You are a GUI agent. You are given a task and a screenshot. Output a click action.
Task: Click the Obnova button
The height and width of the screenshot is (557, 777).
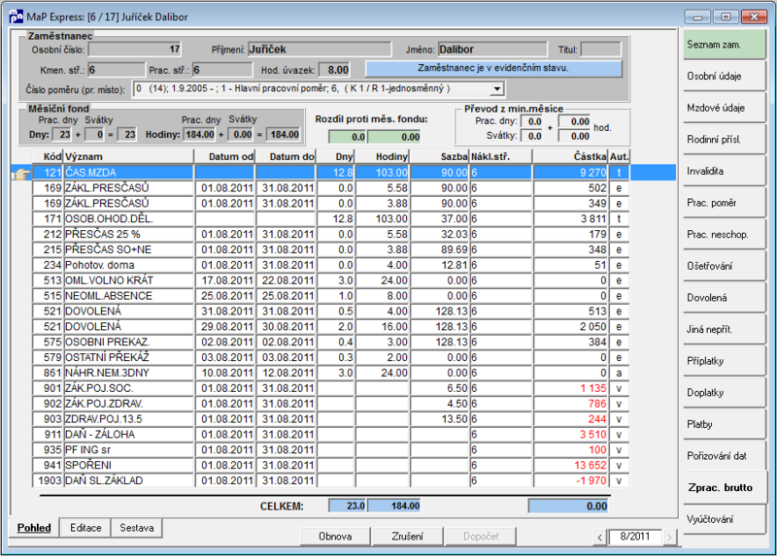(x=335, y=537)
